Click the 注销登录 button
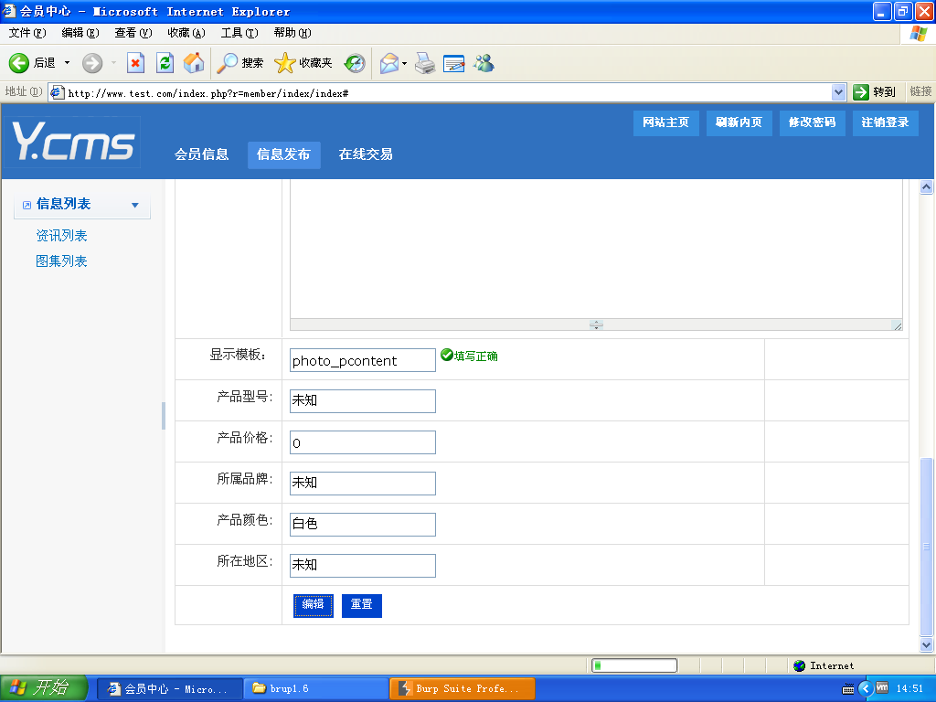 pos(885,122)
